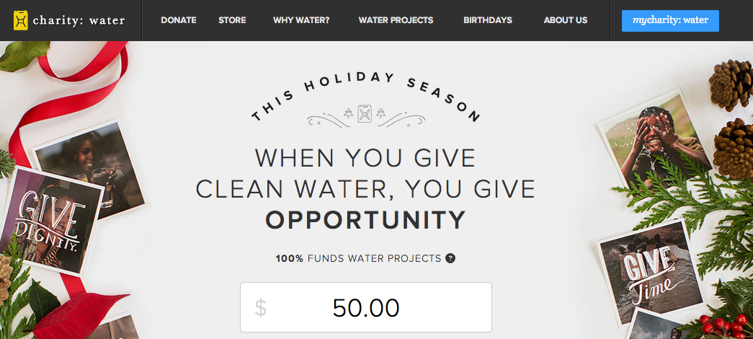Click the dollar sign in donation field

pyautogui.click(x=260, y=307)
